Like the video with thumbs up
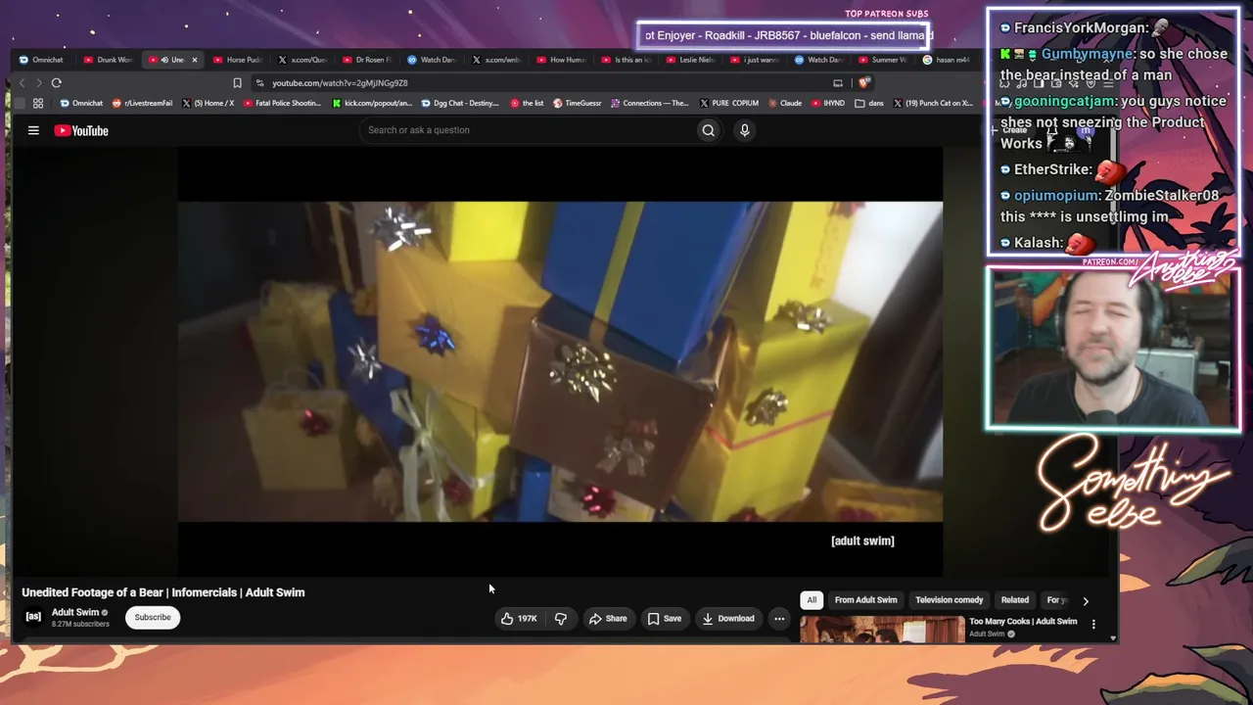The width and height of the screenshot is (1253, 705). [520, 618]
